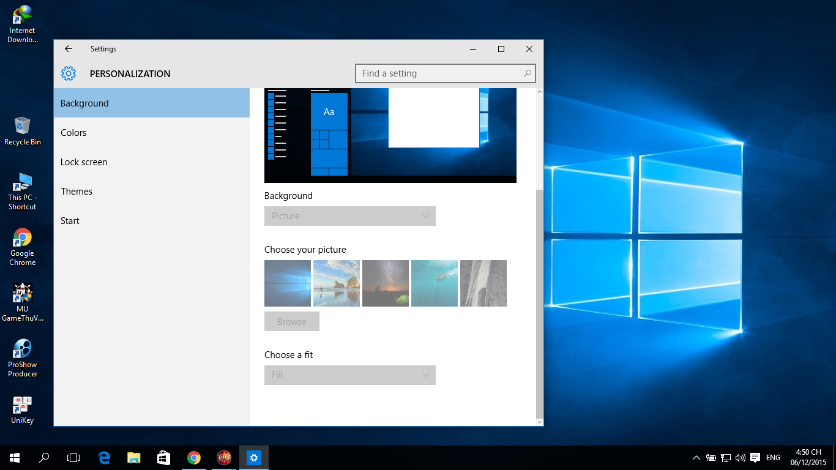Click the volume speaker icon in tray
The image size is (836, 470).
click(x=741, y=458)
